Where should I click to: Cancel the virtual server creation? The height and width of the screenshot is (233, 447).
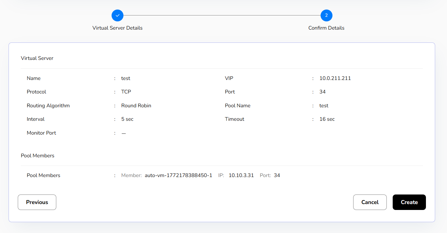click(x=370, y=202)
